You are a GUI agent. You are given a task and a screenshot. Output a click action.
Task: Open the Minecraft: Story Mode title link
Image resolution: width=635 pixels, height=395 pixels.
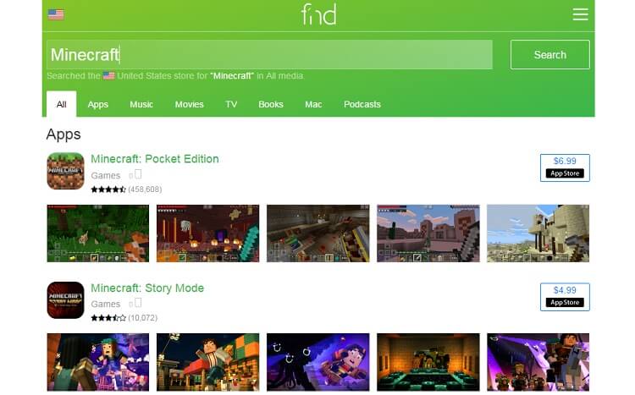coord(147,288)
